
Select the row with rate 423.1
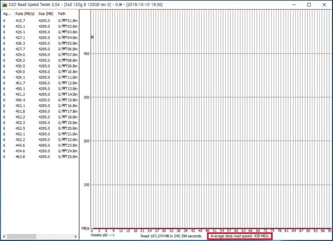click(40, 26)
